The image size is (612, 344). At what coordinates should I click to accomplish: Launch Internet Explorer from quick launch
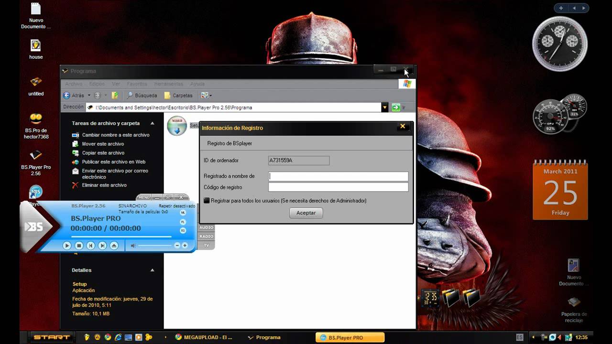pos(118,337)
